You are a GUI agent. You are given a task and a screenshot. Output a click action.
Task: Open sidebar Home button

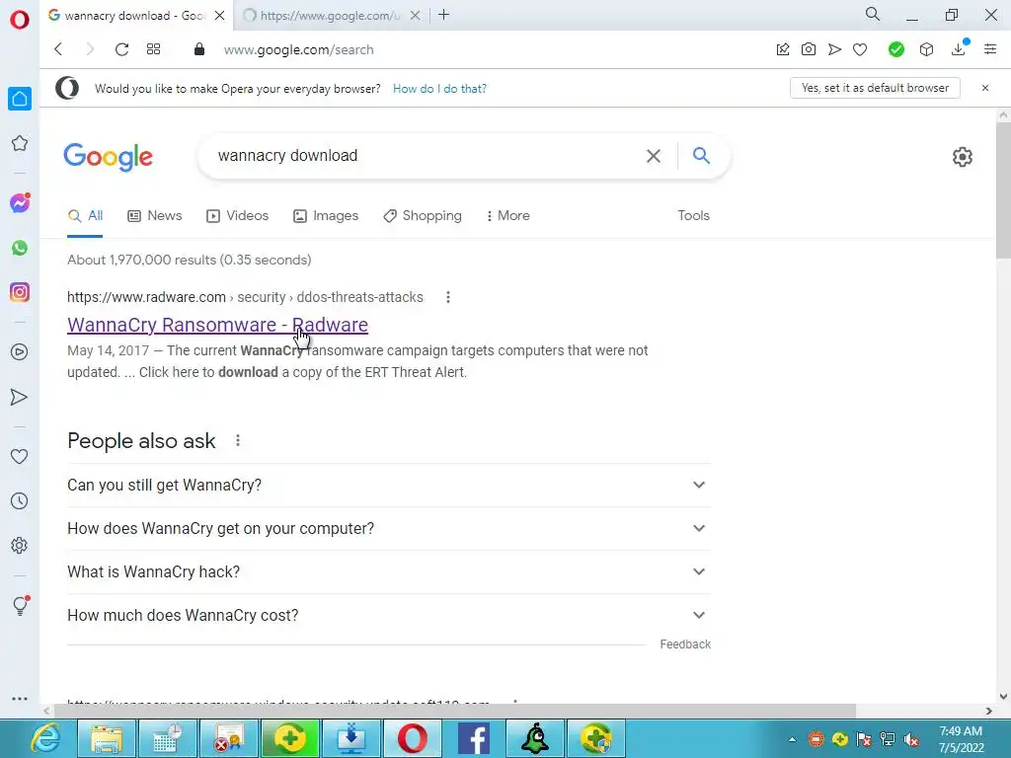point(20,99)
